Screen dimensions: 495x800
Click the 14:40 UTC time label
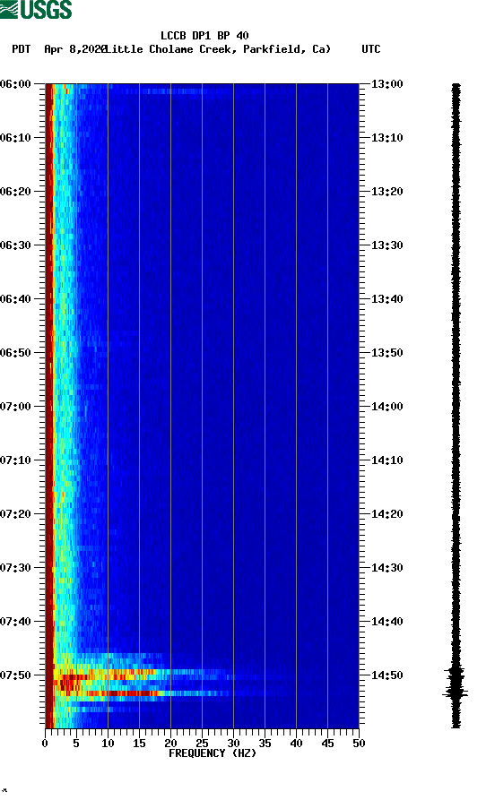[x=386, y=622]
